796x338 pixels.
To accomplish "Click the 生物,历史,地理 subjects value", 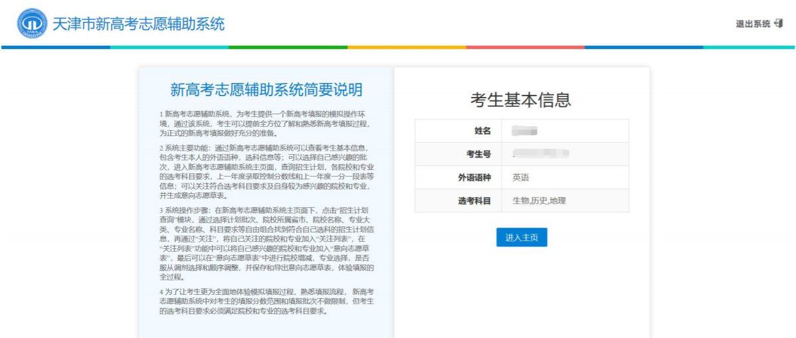I will tap(539, 201).
